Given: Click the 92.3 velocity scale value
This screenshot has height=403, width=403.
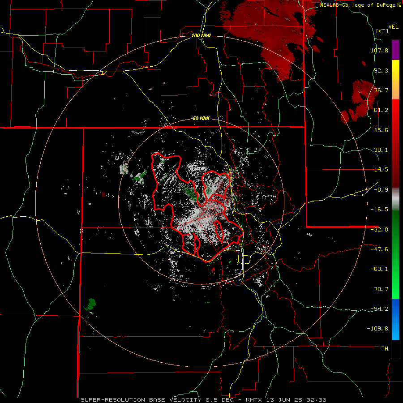Looking at the screenshot, I should pos(381,70).
